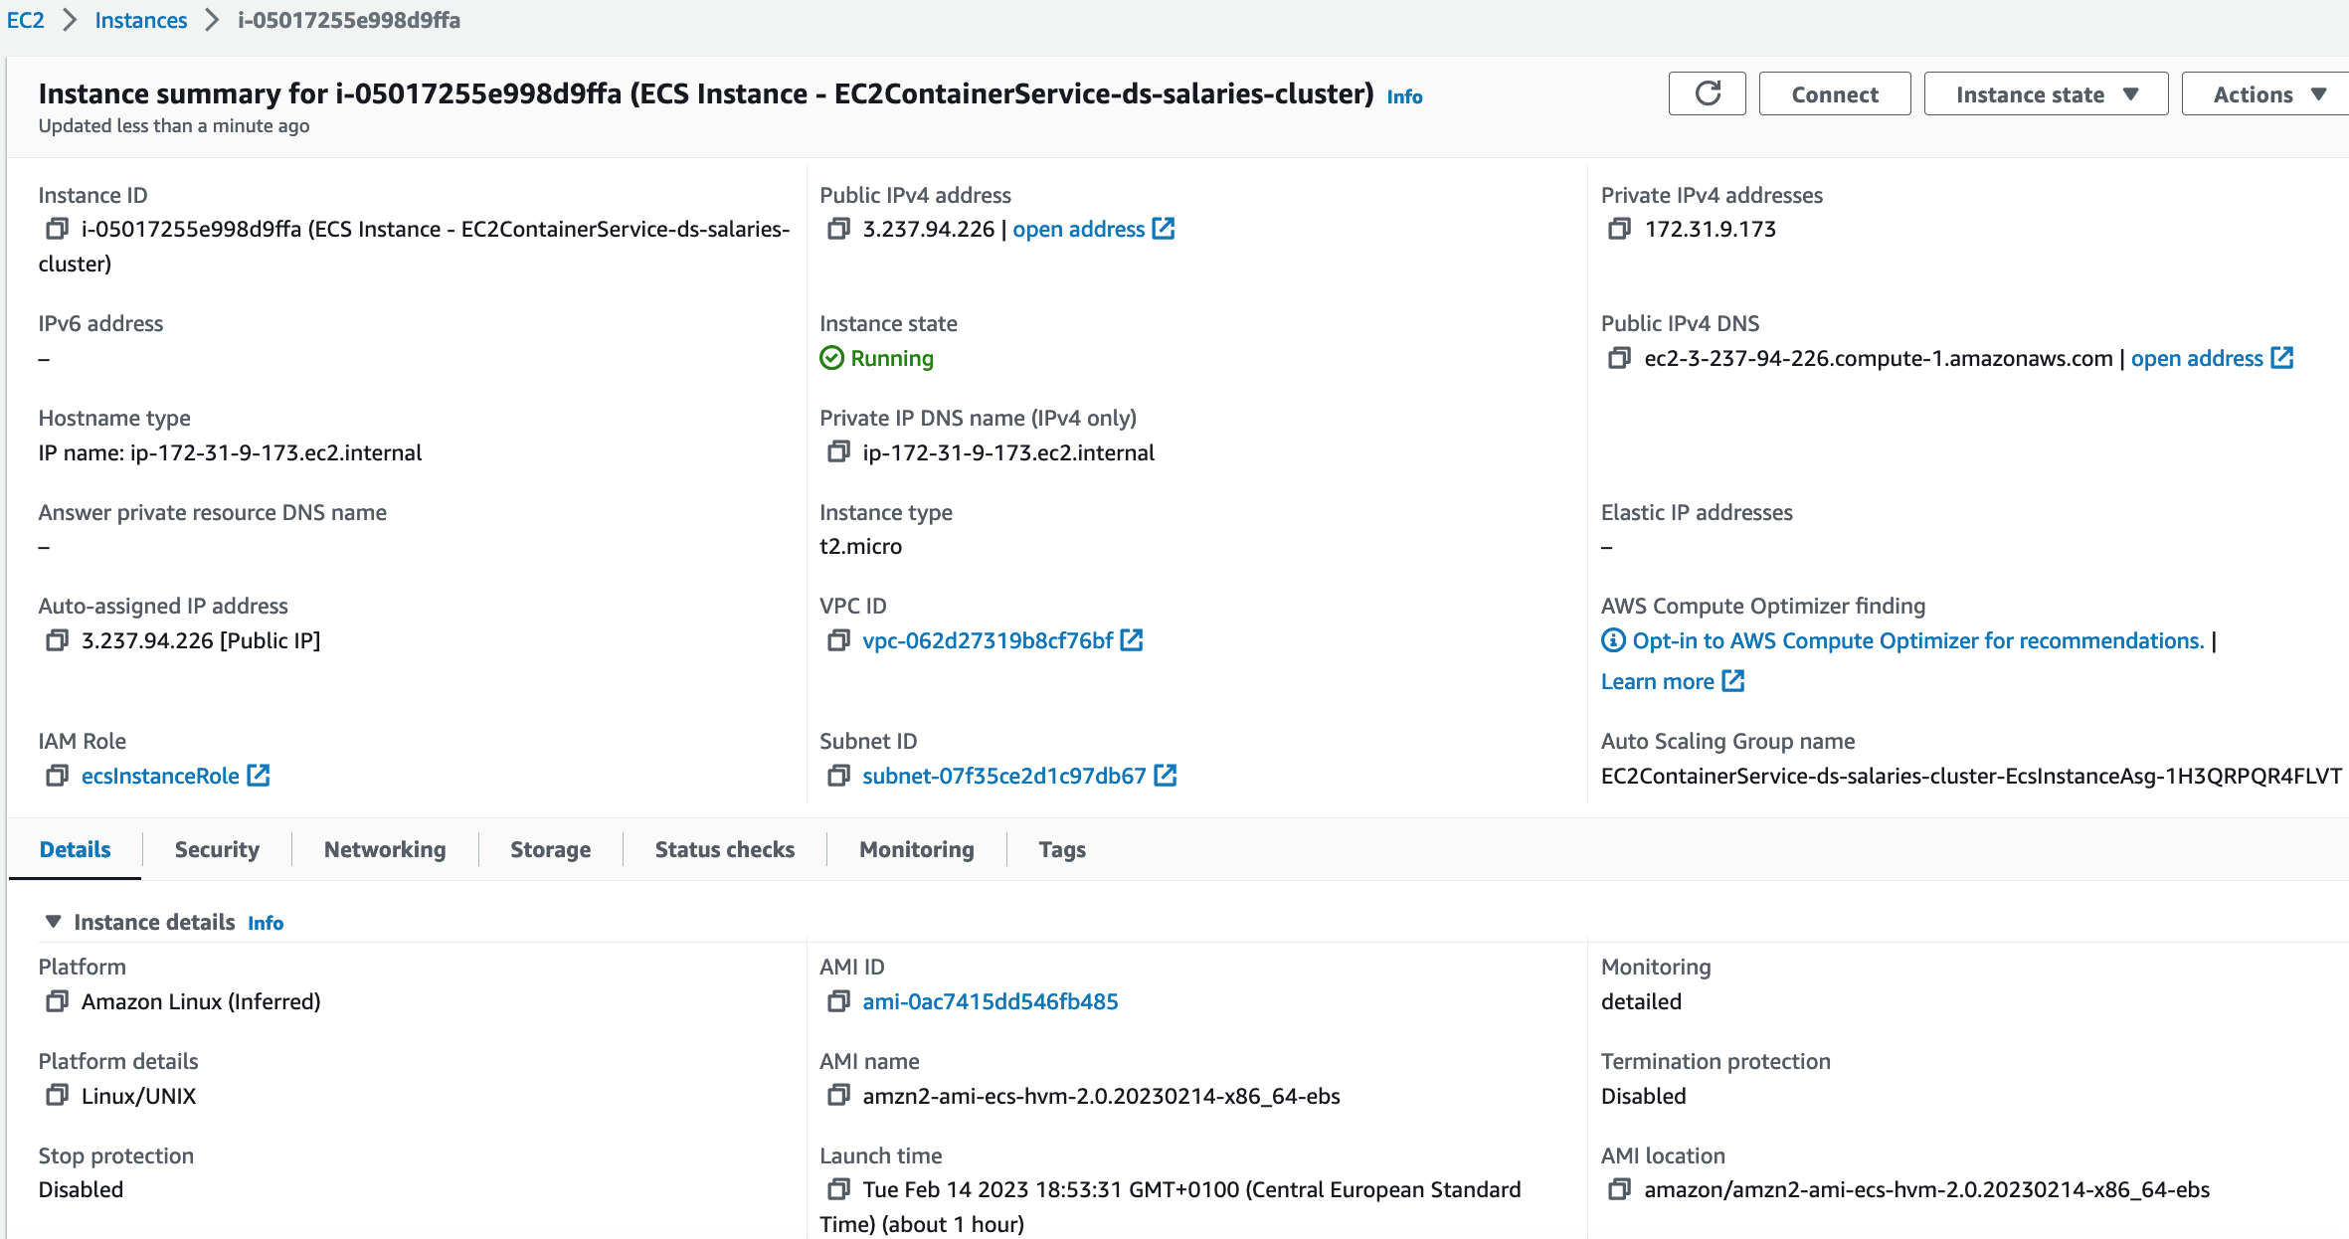Switch to the Security tab

click(x=217, y=849)
